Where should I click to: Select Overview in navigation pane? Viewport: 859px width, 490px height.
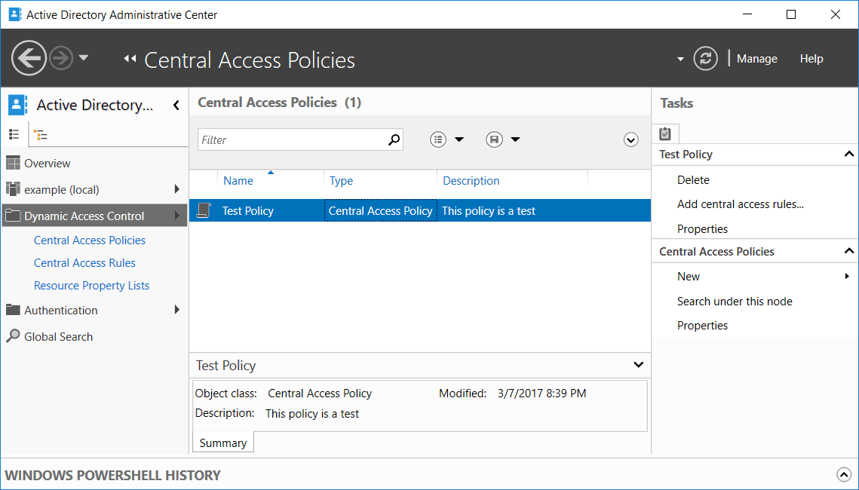click(47, 163)
